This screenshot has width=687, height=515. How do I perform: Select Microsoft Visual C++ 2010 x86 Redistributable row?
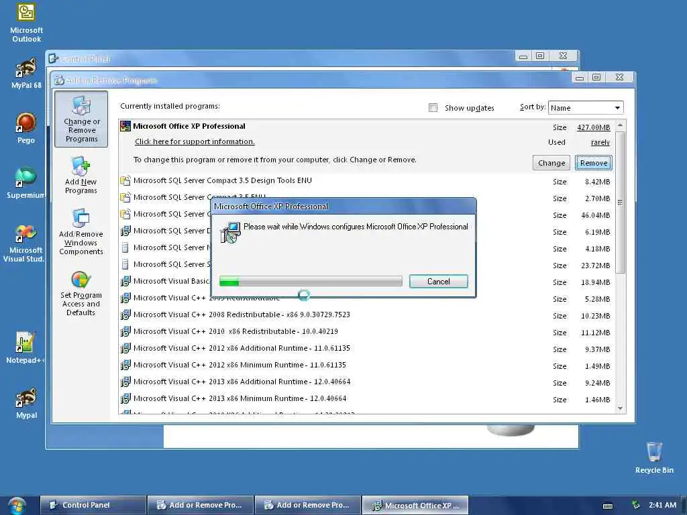click(x=366, y=331)
